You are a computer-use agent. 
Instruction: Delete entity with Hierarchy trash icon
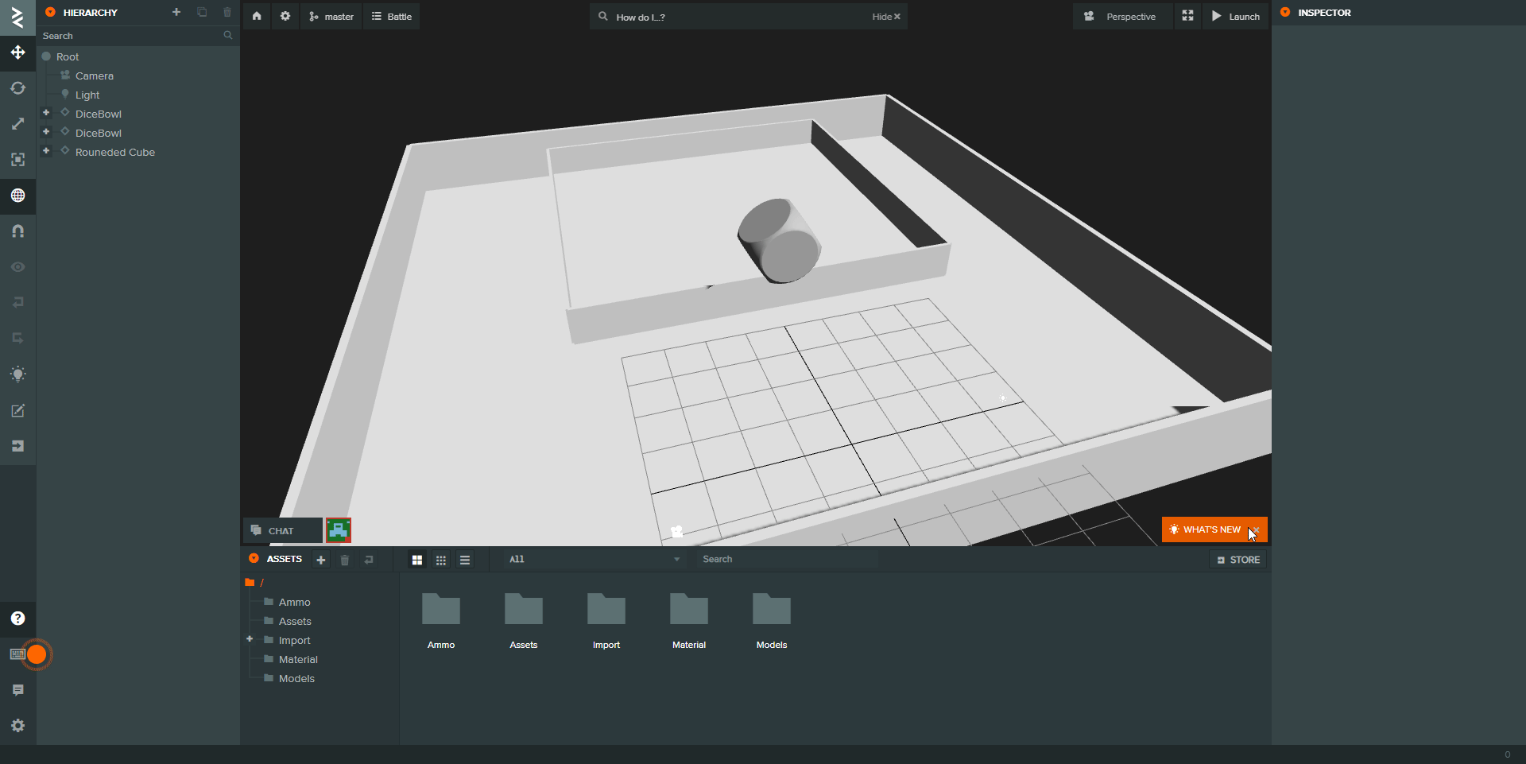(227, 12)
